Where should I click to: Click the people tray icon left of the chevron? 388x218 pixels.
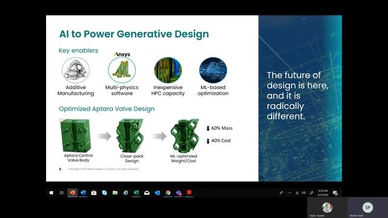281,193
